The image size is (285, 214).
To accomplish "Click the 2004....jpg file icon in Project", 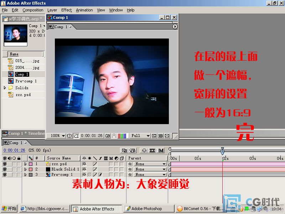I will point(11,67).
